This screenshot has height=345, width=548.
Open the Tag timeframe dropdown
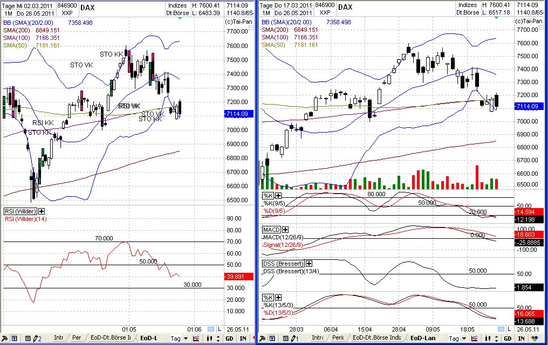[x=178, y=339]
